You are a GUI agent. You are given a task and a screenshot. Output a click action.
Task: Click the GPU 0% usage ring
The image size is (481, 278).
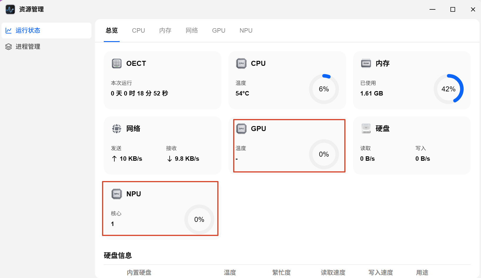coord(324,154)
